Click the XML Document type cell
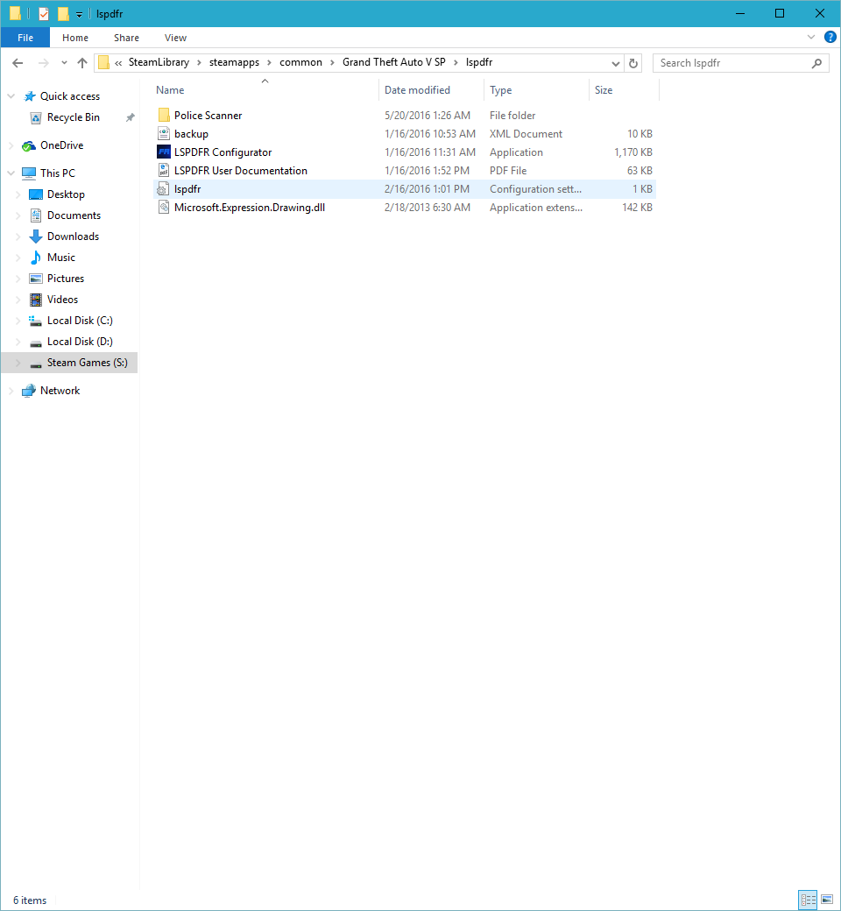 click(x=526, y=134)
